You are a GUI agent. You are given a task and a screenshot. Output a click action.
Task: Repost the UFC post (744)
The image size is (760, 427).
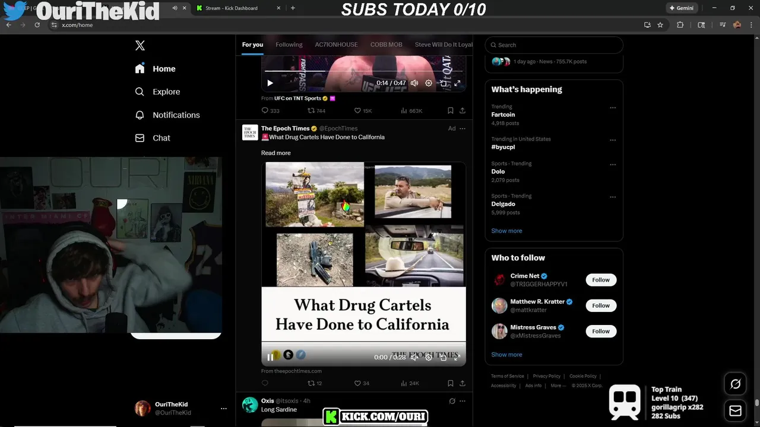316,111
